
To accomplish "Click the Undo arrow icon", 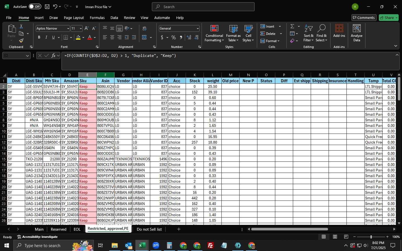I will click(x=55, y=7).
